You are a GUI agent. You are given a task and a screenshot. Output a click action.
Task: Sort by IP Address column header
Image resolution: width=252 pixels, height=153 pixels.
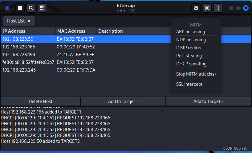point(28,31)
